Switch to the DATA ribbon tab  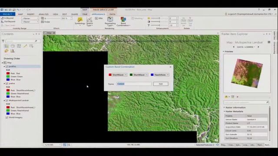[113, 14]
